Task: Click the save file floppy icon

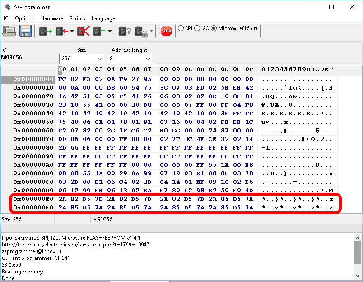Action: pos(25,31)
